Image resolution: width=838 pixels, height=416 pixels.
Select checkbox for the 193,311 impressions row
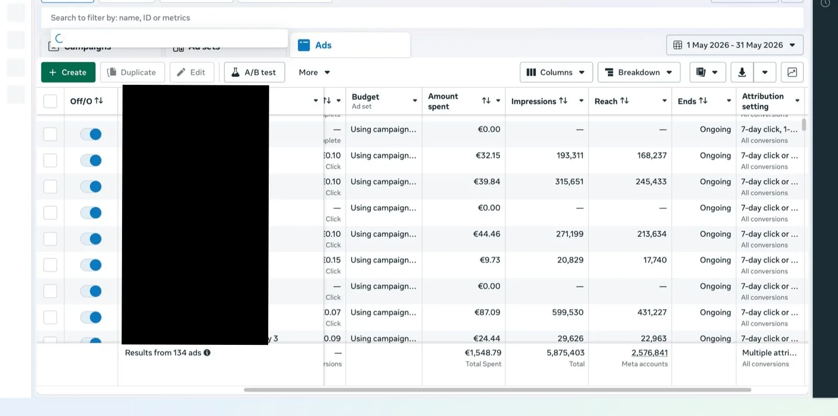[x=50, y=161]
